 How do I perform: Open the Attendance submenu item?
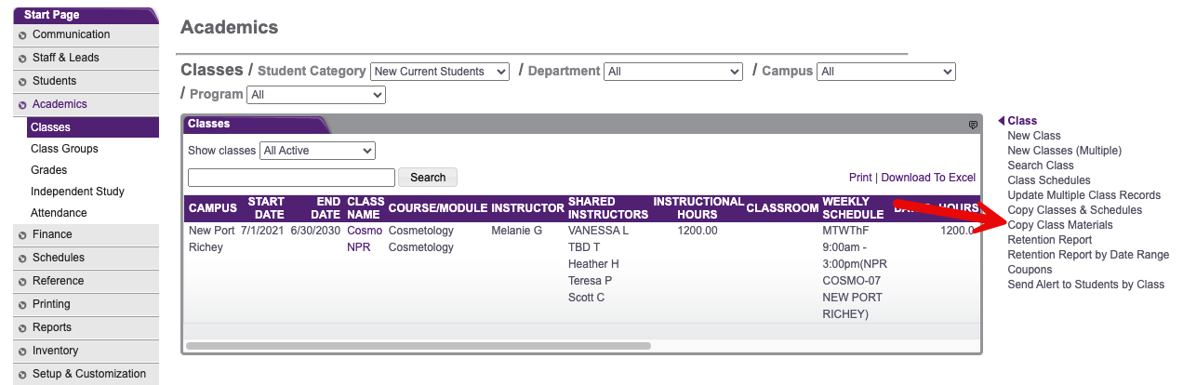59,213
